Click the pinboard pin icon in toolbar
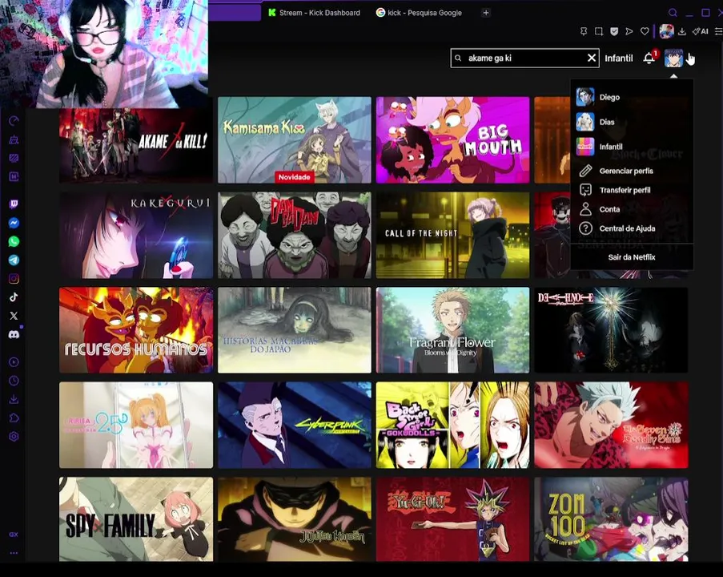The width and height of the screenshot is (723, 577). click(584, 31)
